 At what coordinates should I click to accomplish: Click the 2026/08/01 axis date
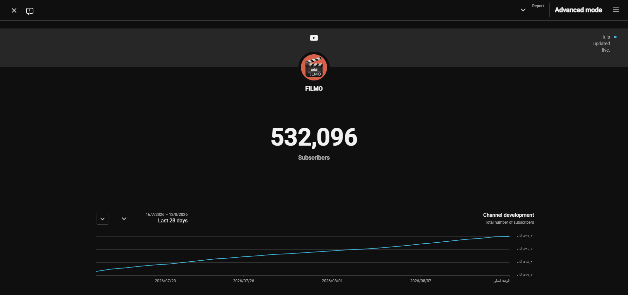coord(332,281)
